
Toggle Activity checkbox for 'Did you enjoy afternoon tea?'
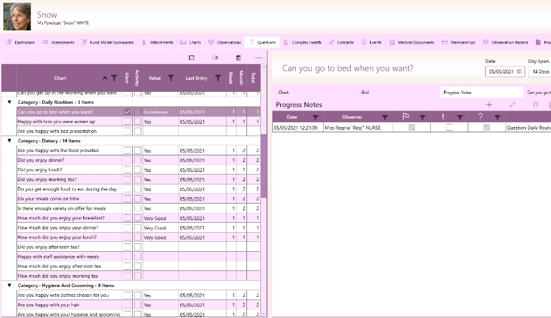137,247
